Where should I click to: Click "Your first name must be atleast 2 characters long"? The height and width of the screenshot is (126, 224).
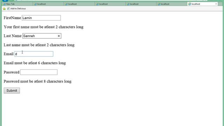(43, 27)
